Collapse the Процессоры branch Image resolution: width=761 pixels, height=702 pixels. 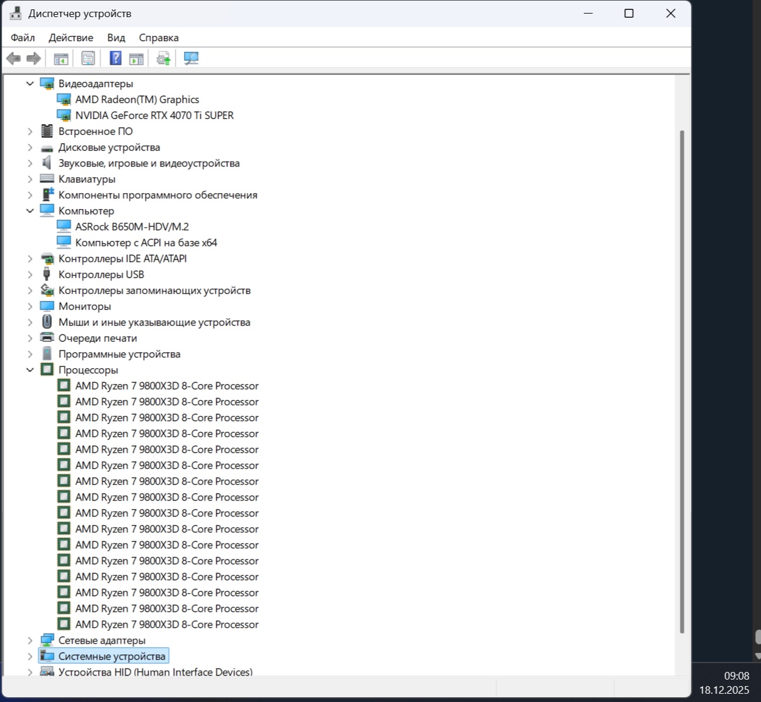click(30, 370)
